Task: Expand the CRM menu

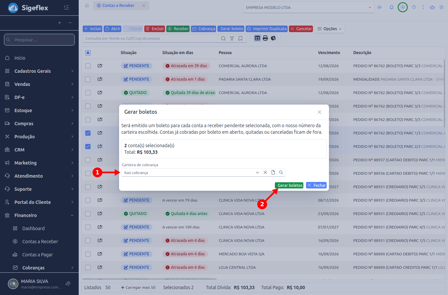Action: (x=39, y=150)
